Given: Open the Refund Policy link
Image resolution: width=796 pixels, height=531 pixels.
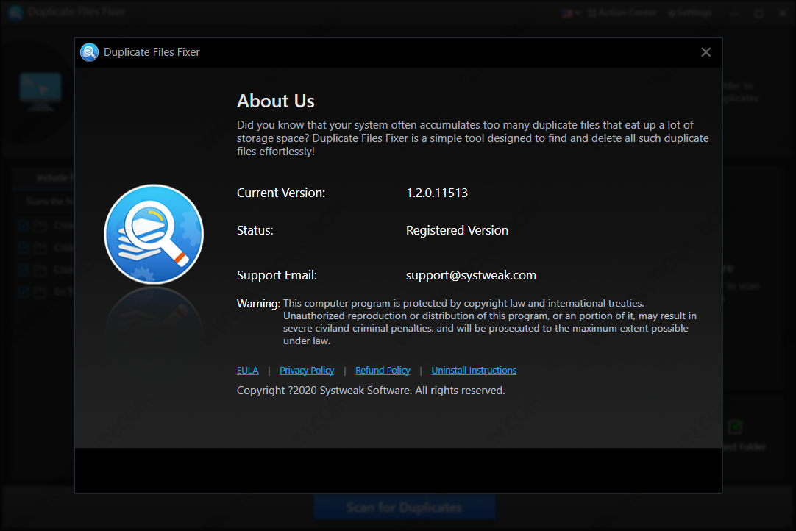Looking at the screenshot, I should (383, 371).
